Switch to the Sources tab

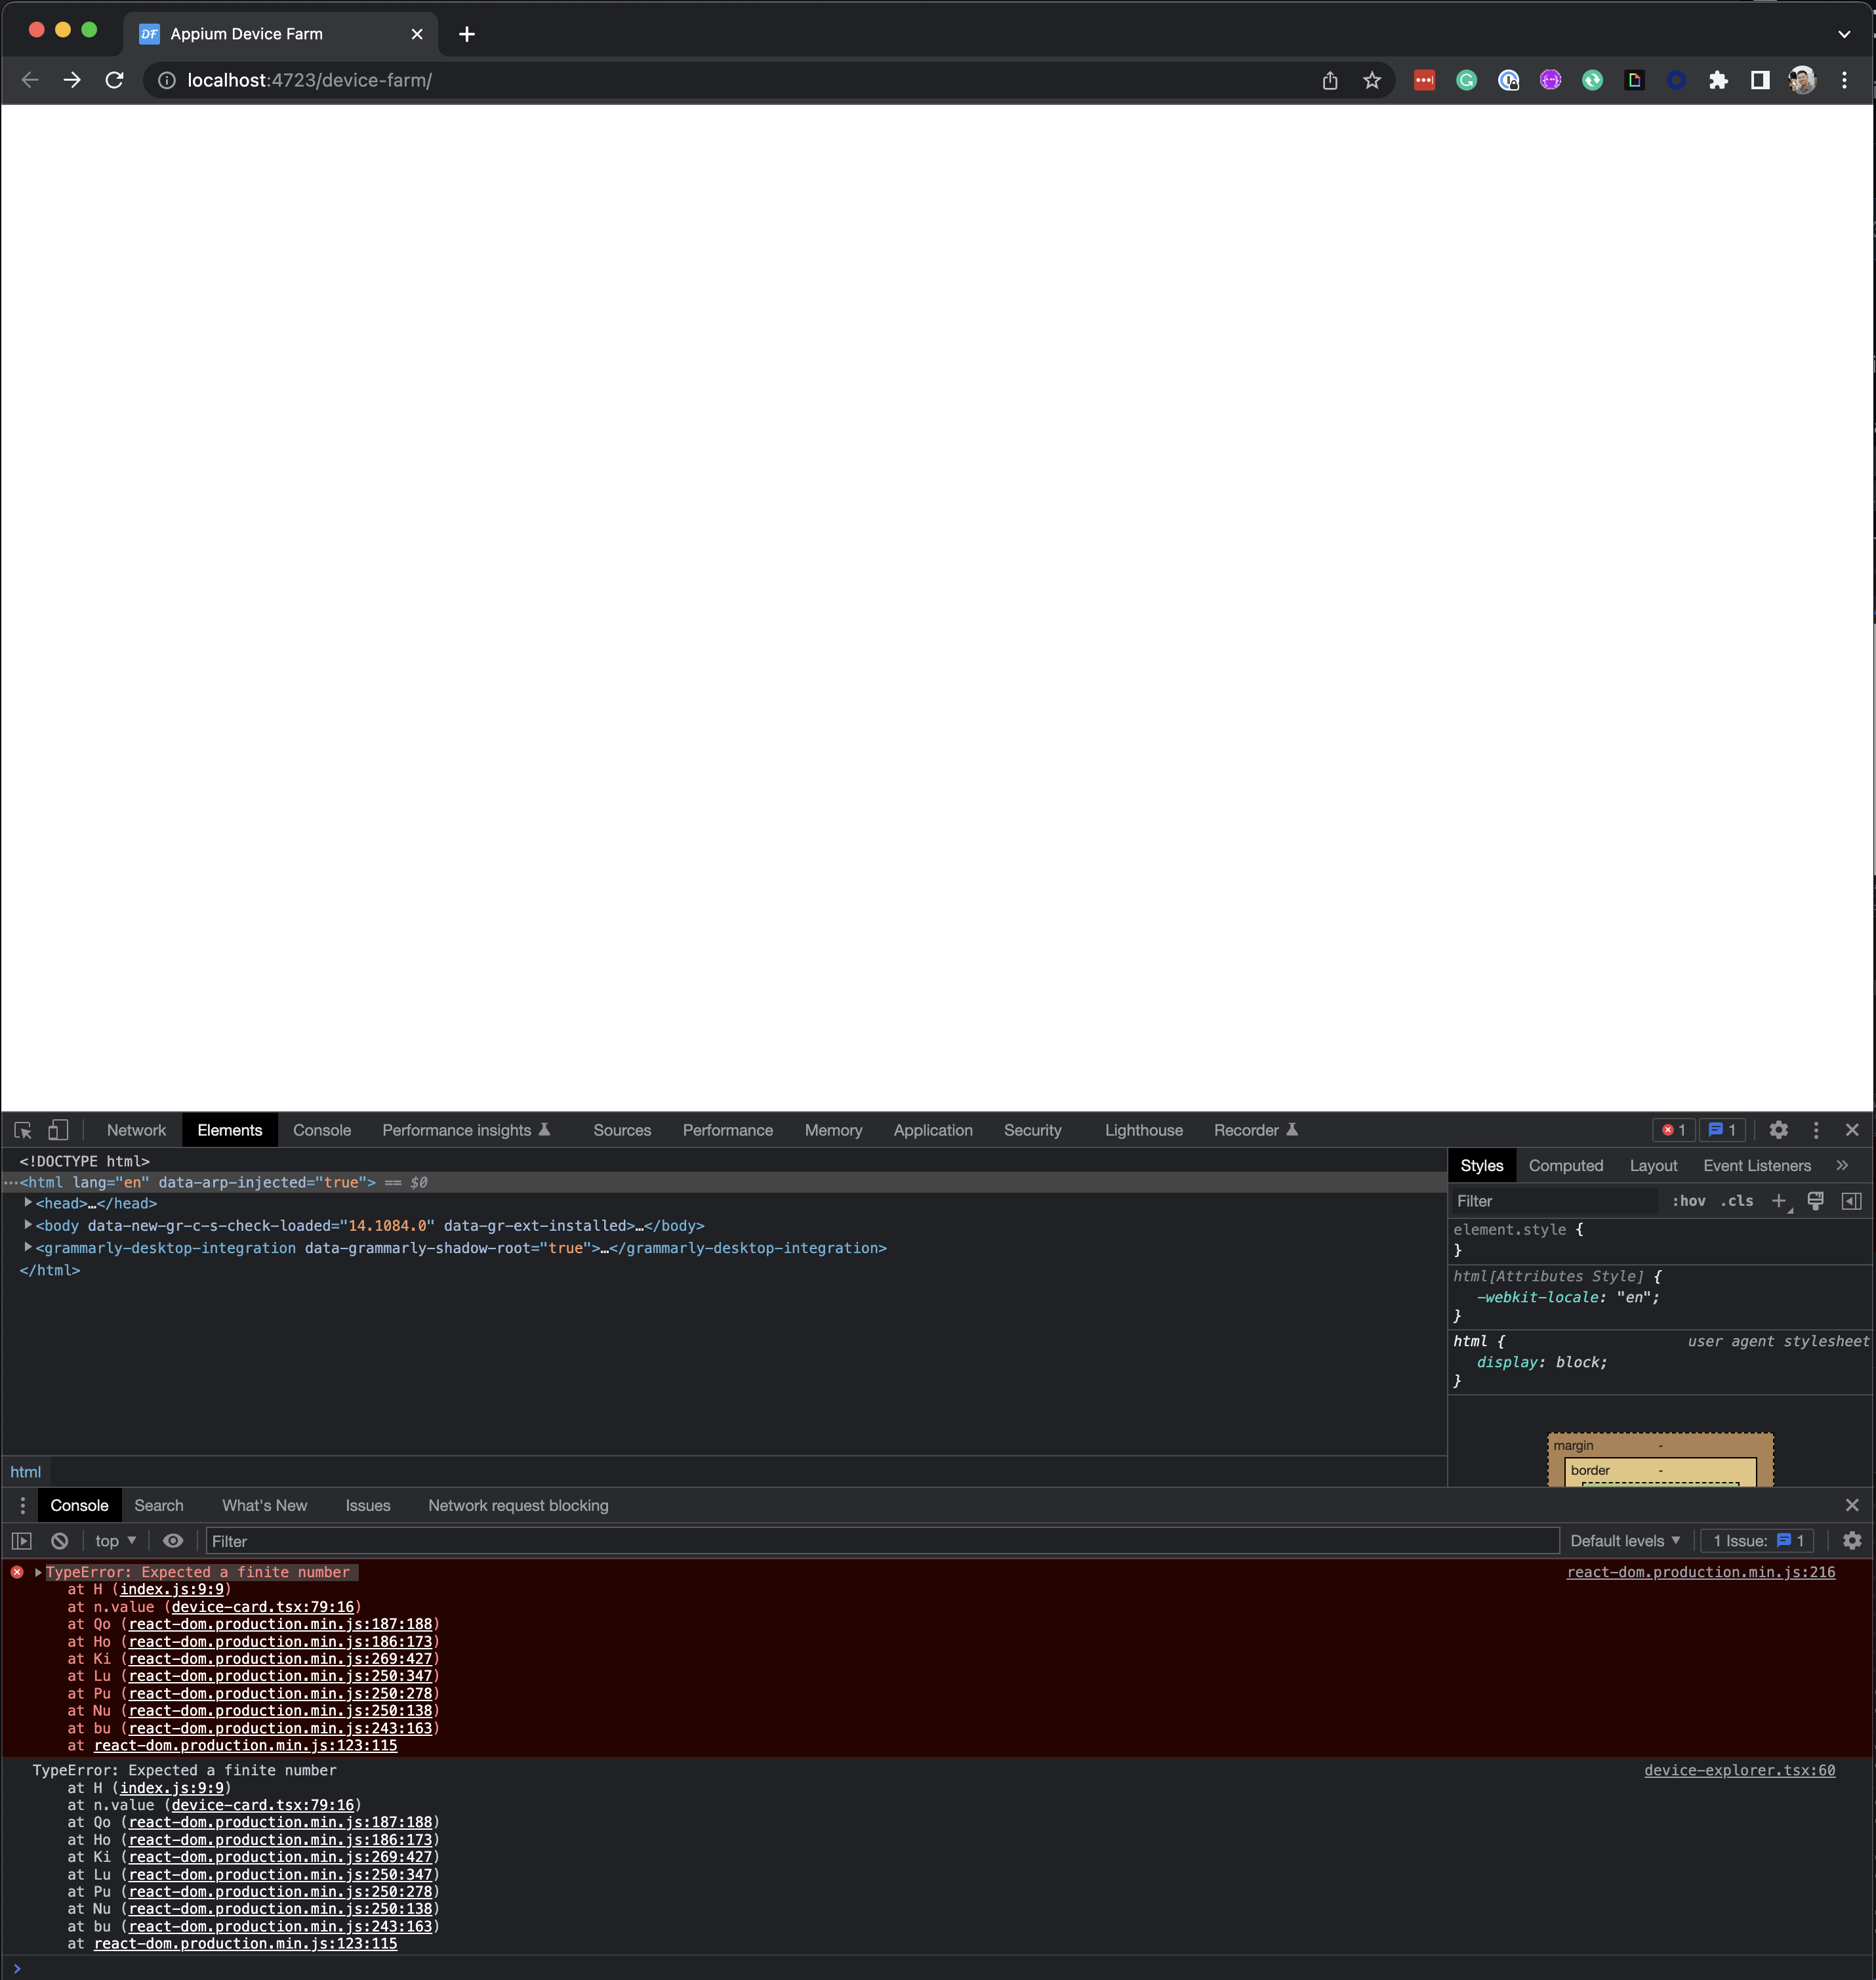pos(621,1130)
